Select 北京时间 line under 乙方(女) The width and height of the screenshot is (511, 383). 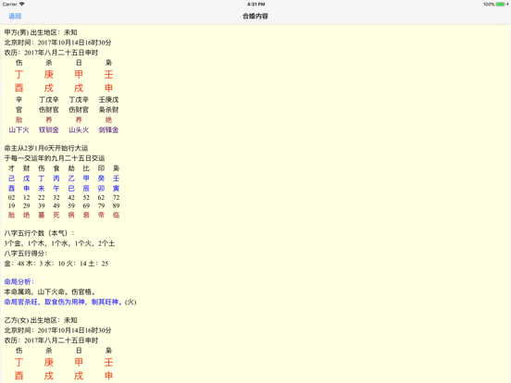point(57,330)
